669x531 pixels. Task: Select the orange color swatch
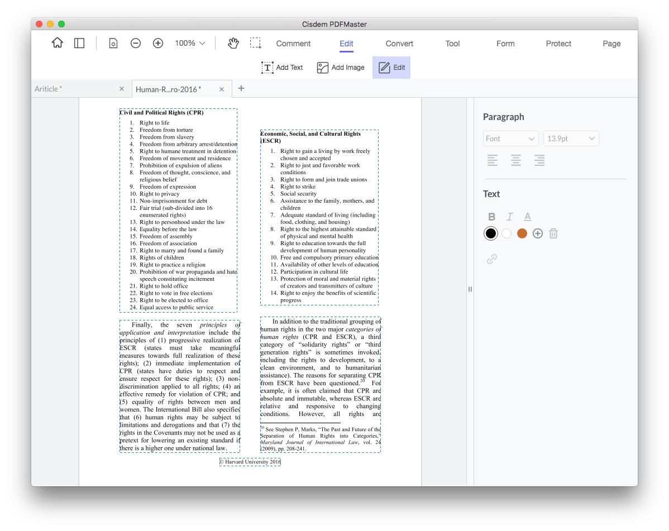pyautogui.click(x=522, y=233)
